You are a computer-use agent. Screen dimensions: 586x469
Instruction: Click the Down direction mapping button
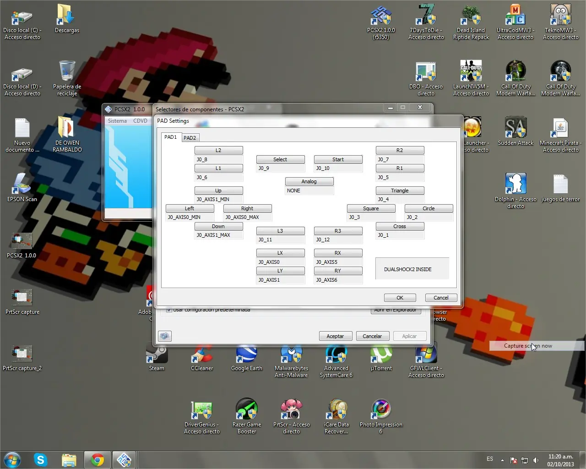tap(219, 226)
